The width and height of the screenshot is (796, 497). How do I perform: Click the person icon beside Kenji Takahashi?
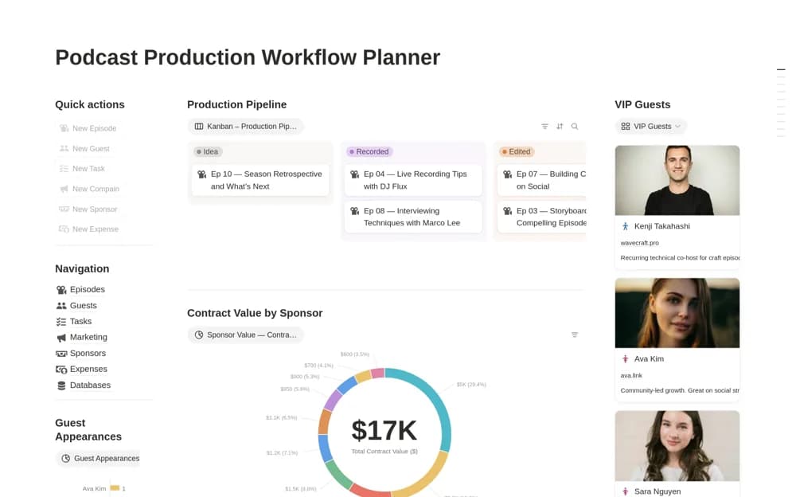(626, 227)
